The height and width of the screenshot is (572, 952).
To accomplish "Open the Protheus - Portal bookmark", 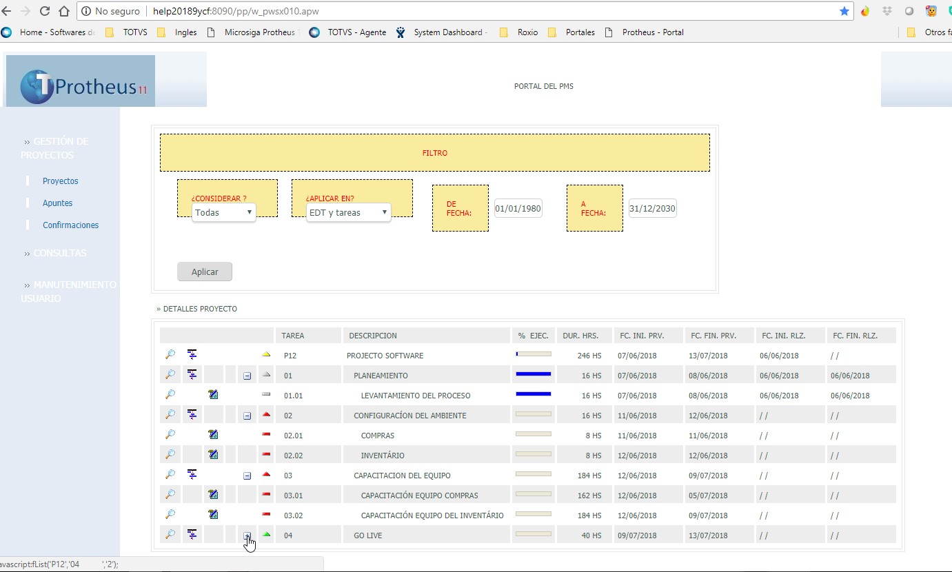I will point(645,32).
